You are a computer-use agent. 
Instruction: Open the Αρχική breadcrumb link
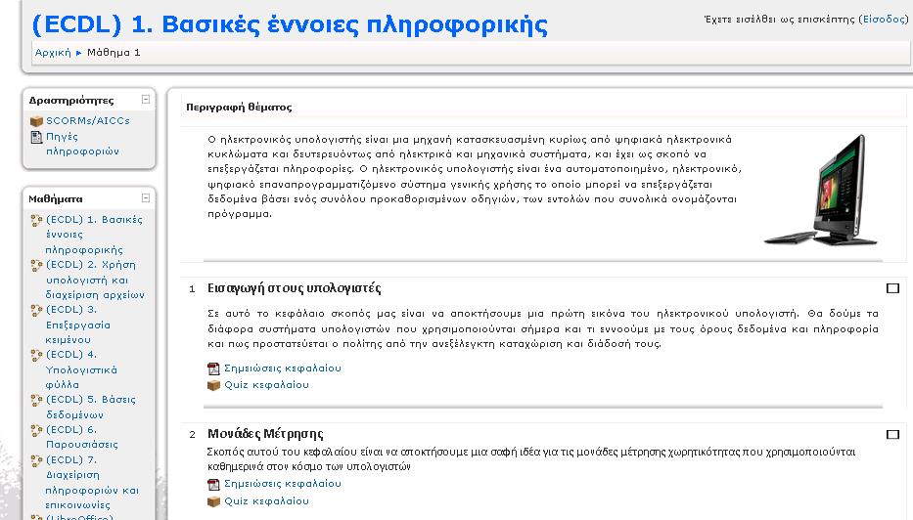click(x=53, y=53)
